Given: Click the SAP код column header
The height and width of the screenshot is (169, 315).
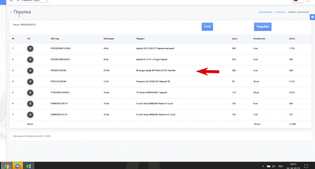Looking at the screenshot, I should [55, 38].
